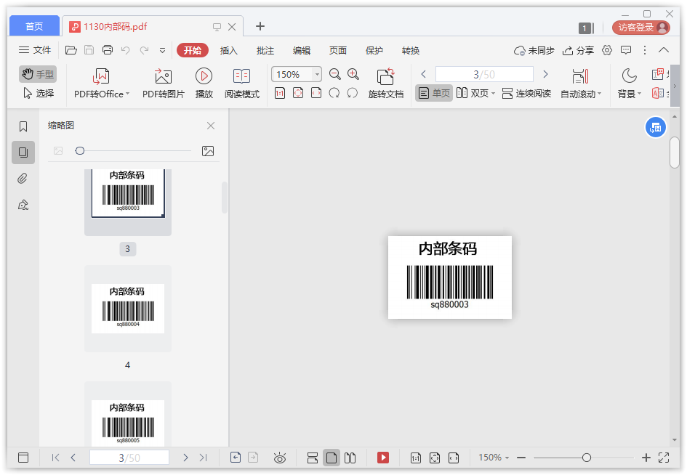The image size is (687, 475).
Task: Open the attachments paperclip panel
Action: (x=23, y=179)
